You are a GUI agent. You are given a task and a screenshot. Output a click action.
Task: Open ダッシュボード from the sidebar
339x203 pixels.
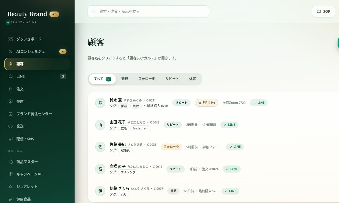click(37, 39)
